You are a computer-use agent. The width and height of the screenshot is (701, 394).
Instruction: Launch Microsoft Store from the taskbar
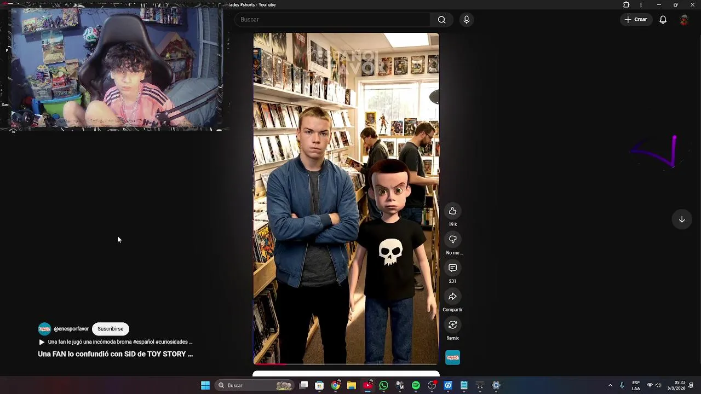pyautogui.click(x=320, y=385)
